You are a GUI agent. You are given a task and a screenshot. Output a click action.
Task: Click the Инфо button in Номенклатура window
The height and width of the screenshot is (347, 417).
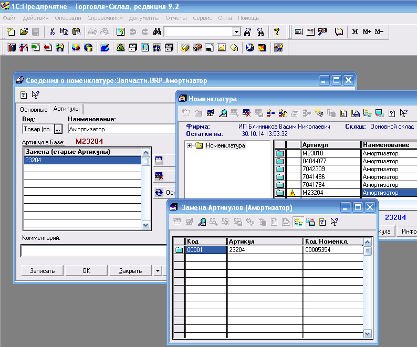[x=407, y=232]
